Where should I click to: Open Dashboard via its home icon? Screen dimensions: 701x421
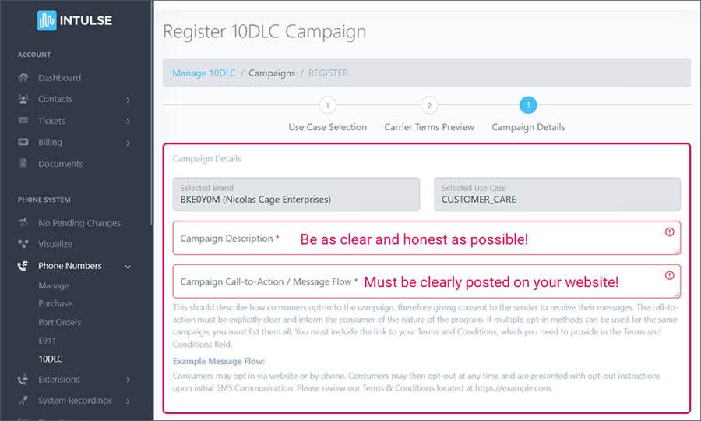[x=23, y=78]
